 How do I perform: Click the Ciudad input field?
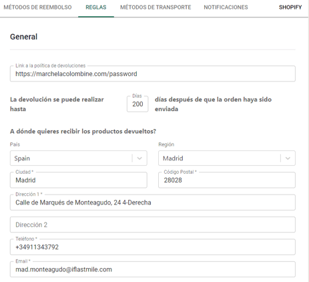[x=79, y=180]
